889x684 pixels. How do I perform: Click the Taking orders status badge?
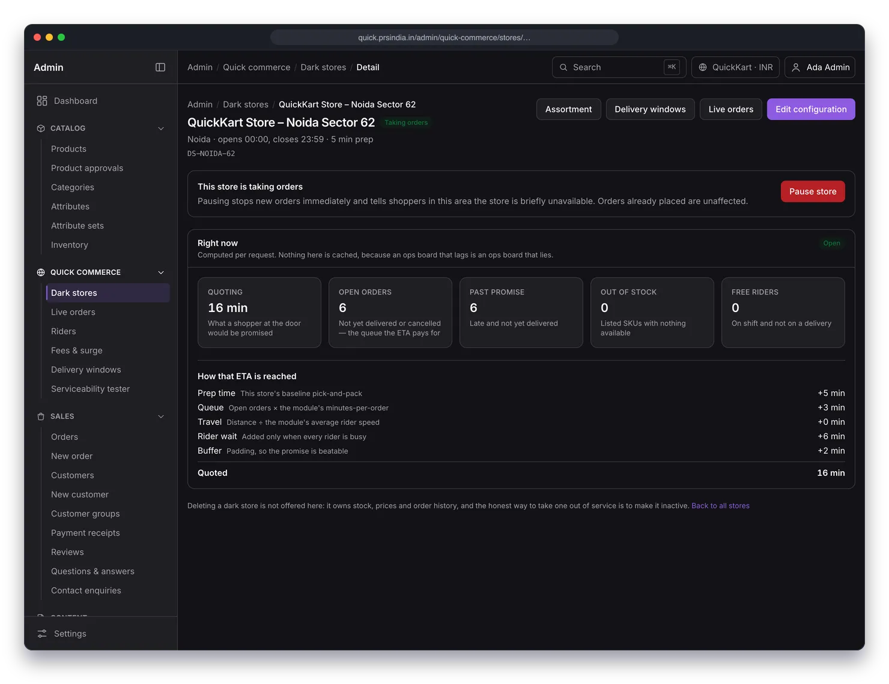(x=406, y=122)
